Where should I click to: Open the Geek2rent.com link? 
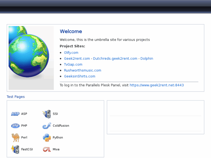coord(77,59)
